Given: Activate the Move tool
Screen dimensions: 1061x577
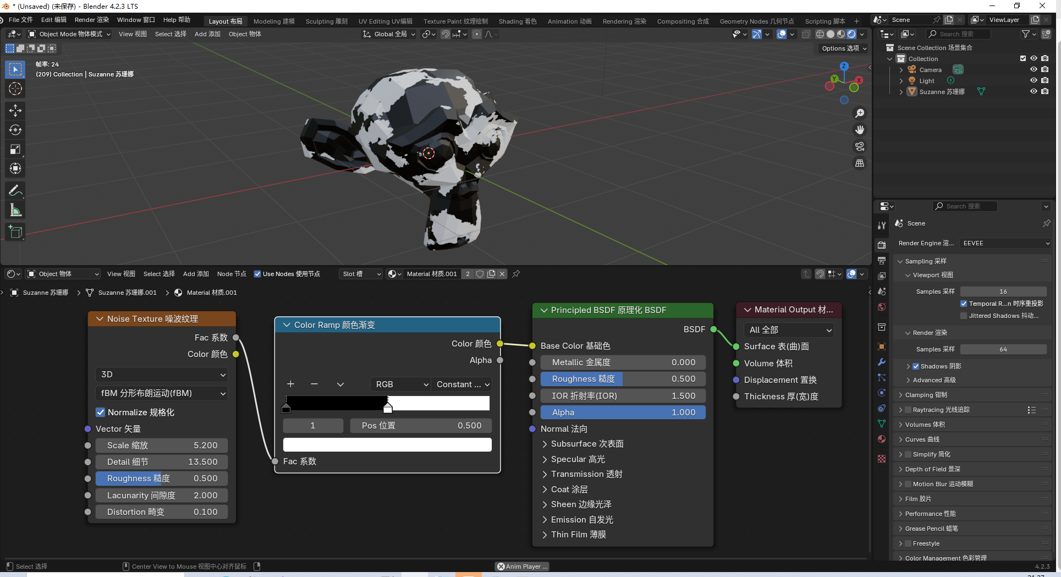Looking at the screenshot, I should [15, 111].
